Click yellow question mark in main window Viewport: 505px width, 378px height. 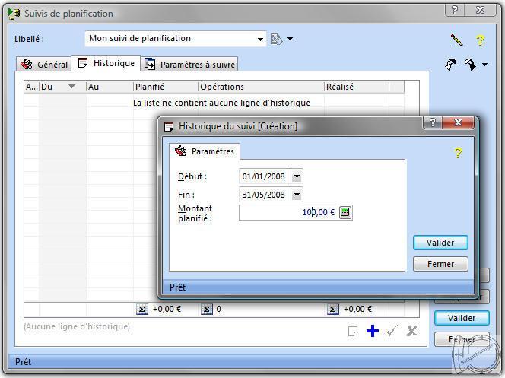coord(481,40)
